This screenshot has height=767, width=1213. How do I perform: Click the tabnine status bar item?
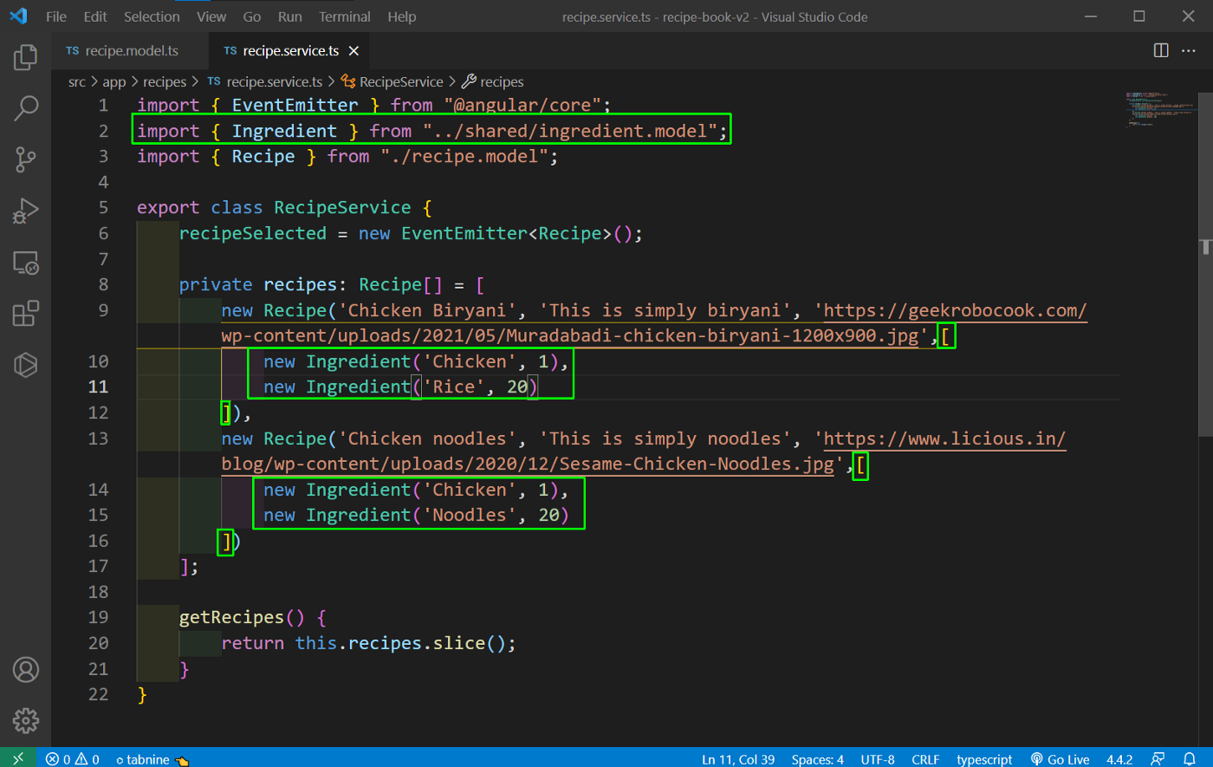point(152,759)
